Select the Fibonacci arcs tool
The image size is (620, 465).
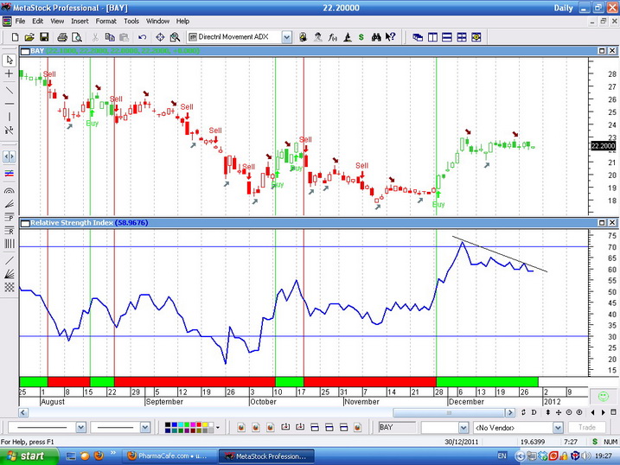click(x=10, y=189)
